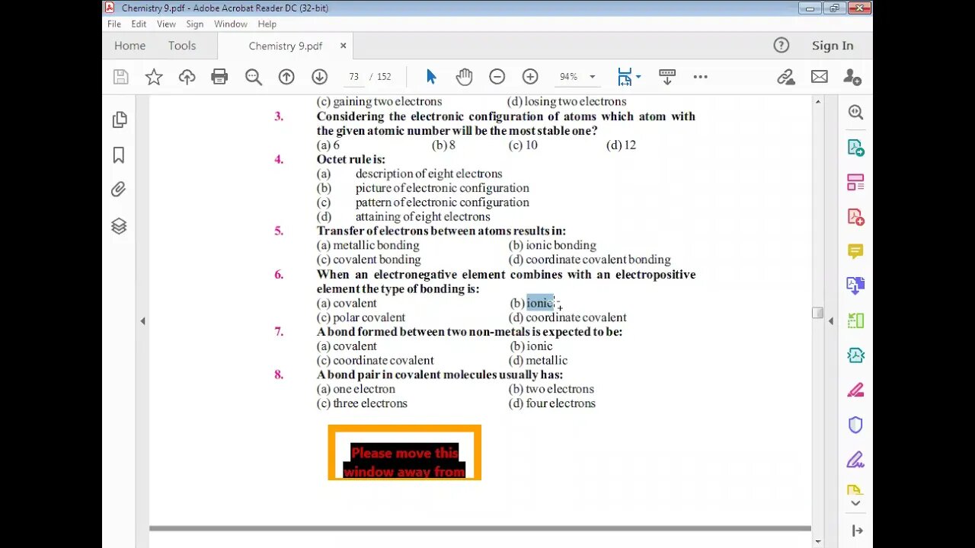Viewport: 975px width, 548px height.
Task: Open the find text magnifier tool
Action: pos(253,77)
